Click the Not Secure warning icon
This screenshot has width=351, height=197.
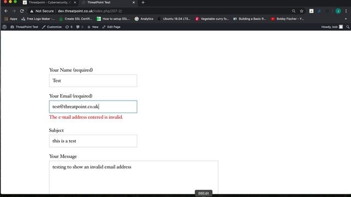[x=32, y=11]
